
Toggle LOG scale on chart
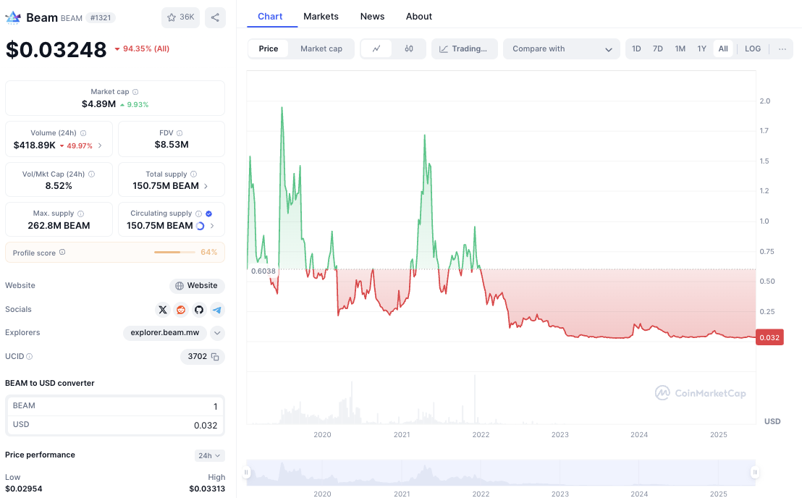pyautogui.click(x=753, y=48)
